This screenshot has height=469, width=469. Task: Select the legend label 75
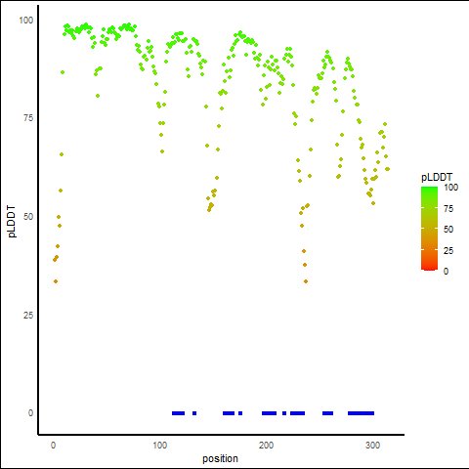tap(448, 209)
